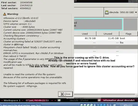Click the clock showing 07 Jan, Fri 09:22:53

[37, 100]
